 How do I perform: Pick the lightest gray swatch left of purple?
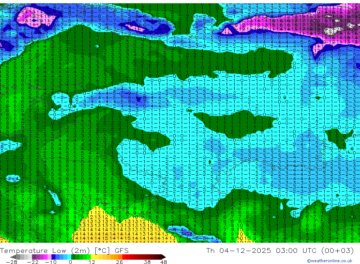click(x=30, y=257)
